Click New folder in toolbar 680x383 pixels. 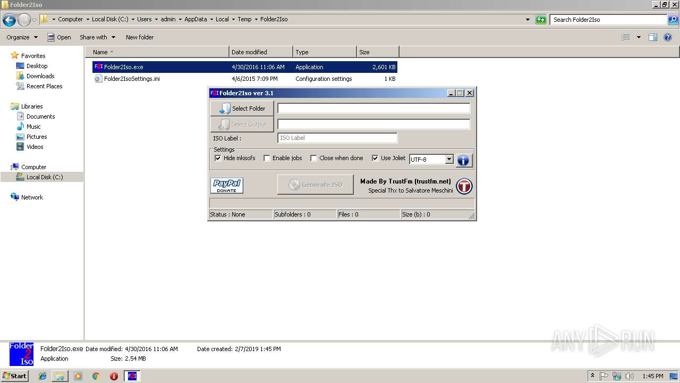[140, 37]
